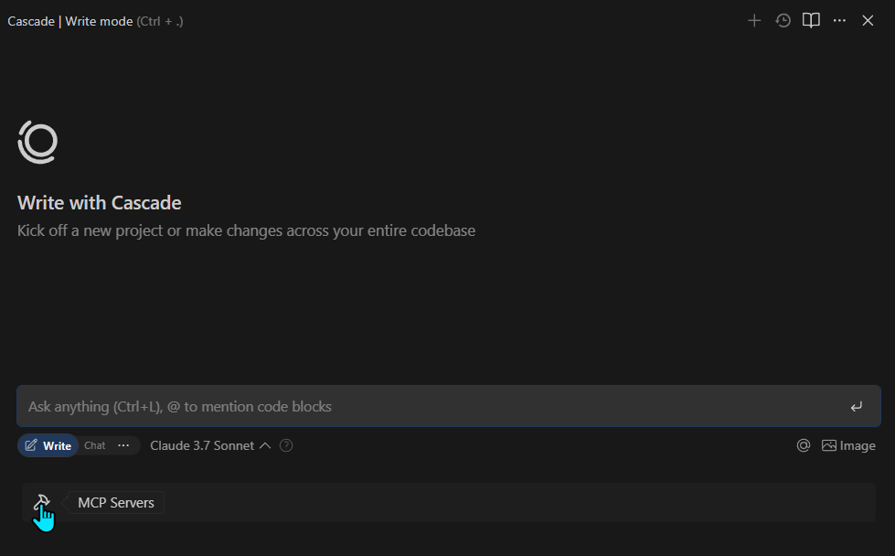The height and width of the screenshot is (556, 895).
Task: Click the hammer MCP Servers icon
Action: [41, 502]
